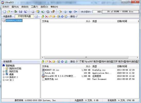Open the dropdown arrow next to the Open file icon
Screen dimensions: 141x103
pos(12,12)
